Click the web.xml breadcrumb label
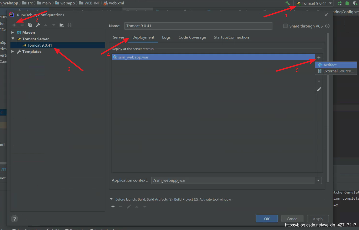This screenshot has height=230, width=359. tap(116, 3)
